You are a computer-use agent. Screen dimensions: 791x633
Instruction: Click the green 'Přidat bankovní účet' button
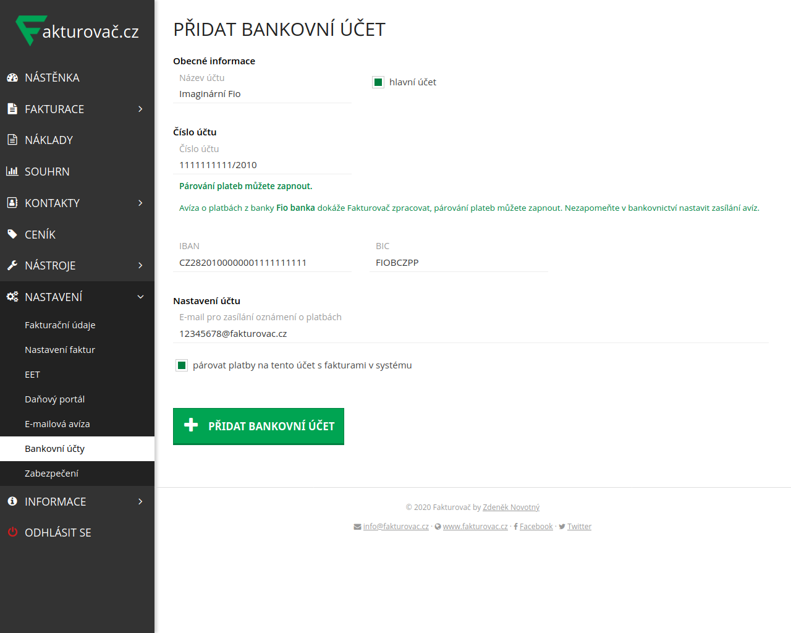[258, 426]
